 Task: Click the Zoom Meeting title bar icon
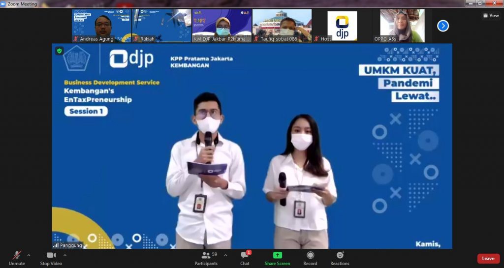tap(3, 4)
